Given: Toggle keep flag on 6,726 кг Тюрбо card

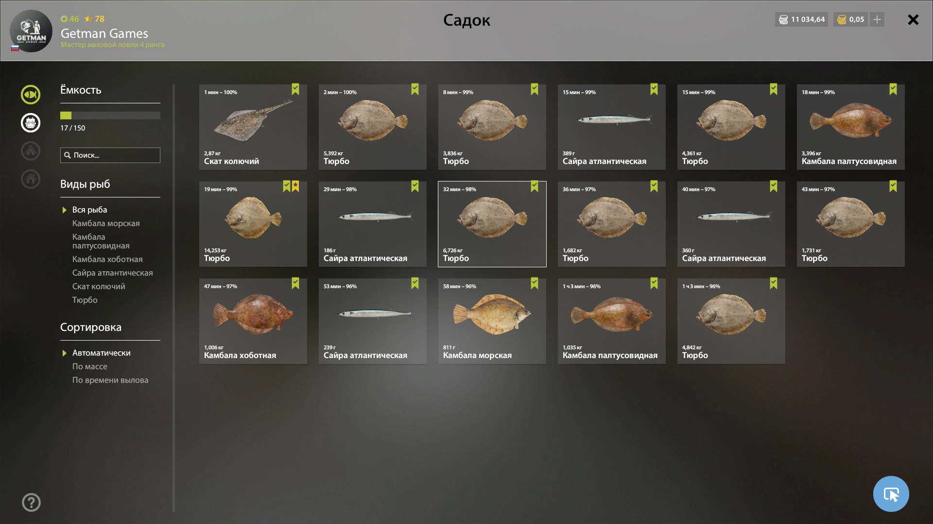Looking at the screenshot, I should click(x=535, y=186).
